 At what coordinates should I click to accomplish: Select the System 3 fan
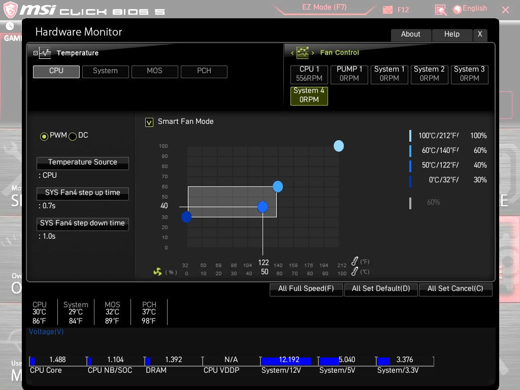(x=470, y=74)
